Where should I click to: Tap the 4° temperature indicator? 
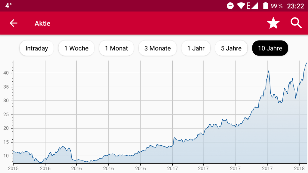(8, 6)
